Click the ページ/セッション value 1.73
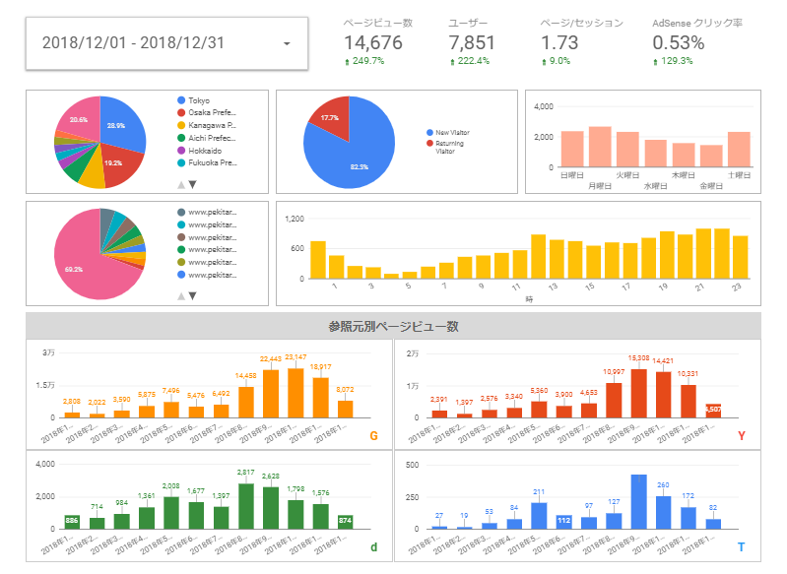The height and width of the screenshot is (574, 787). coord(559,43)
